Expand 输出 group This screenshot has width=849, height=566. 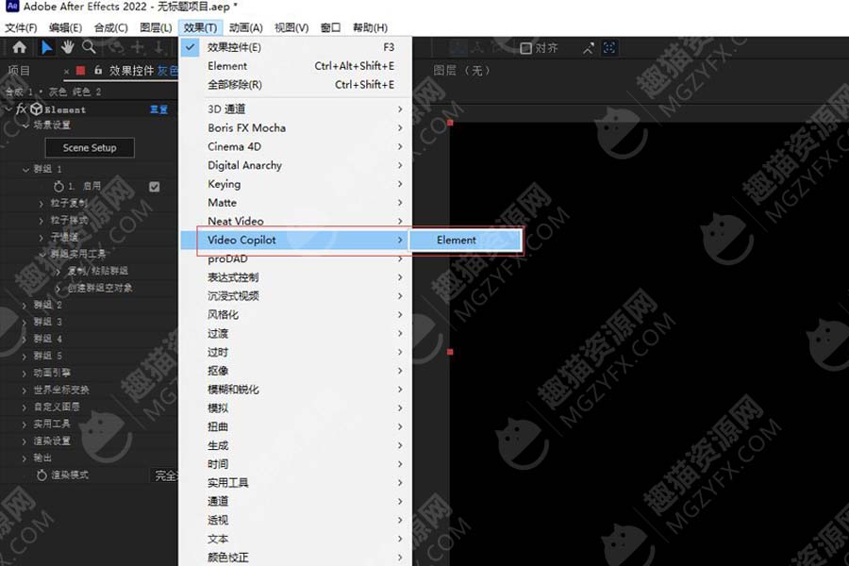pos(25,458)
